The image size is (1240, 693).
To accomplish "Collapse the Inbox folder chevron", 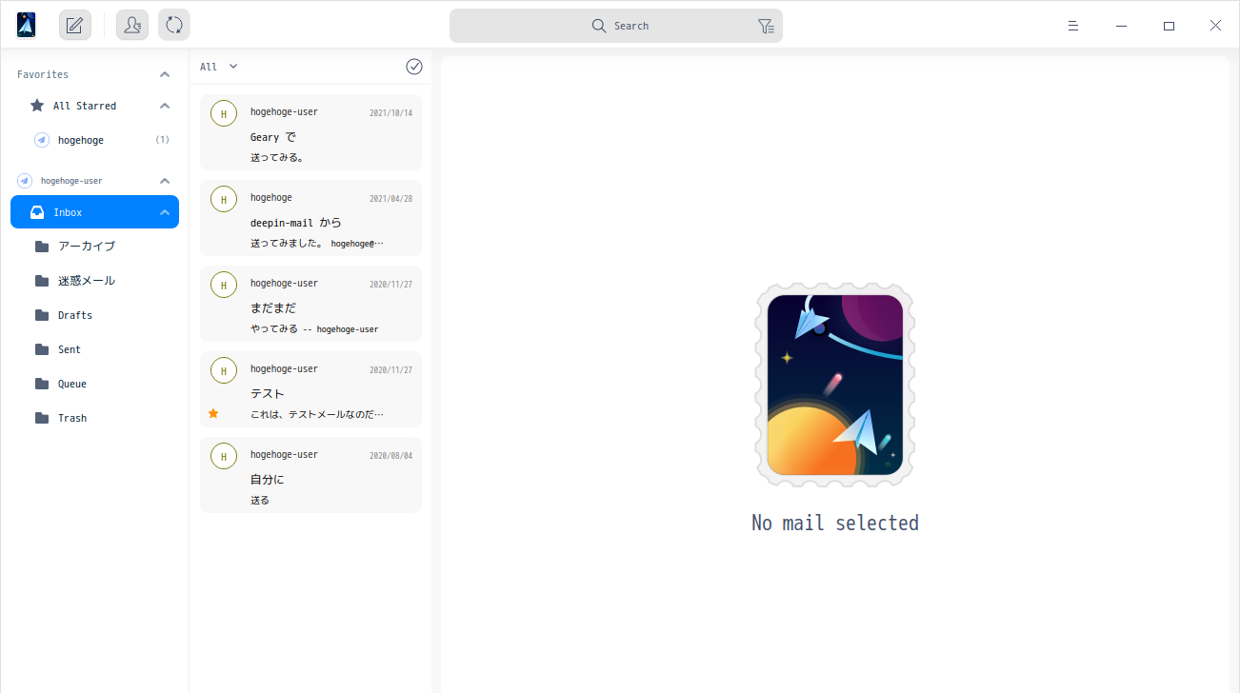I will (x=165, y=212).
